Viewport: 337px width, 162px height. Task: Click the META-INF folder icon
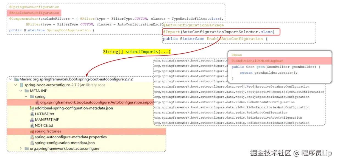(x=27, y=91)
